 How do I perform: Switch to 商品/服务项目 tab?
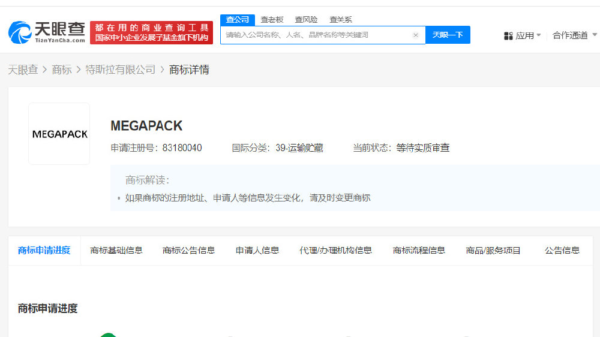pyautogui.click(x=493, y=251)
